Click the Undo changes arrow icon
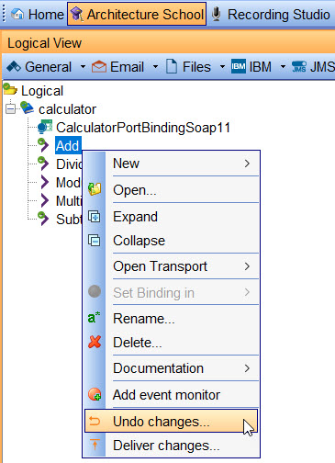The width and height of the screenshot is (335, 463). [x=95, y=422]
